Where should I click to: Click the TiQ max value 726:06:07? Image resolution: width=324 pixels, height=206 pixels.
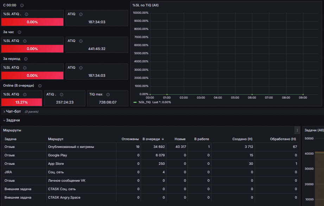(108, 102)
